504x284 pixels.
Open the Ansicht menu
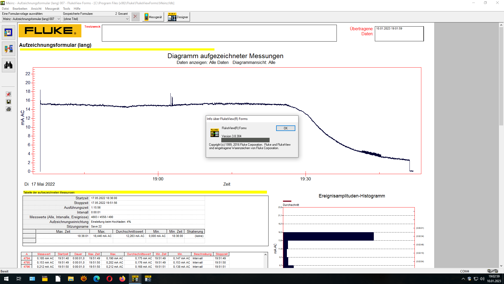pos(36,9)
